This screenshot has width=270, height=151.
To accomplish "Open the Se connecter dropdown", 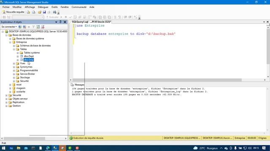I will (9, 27).
